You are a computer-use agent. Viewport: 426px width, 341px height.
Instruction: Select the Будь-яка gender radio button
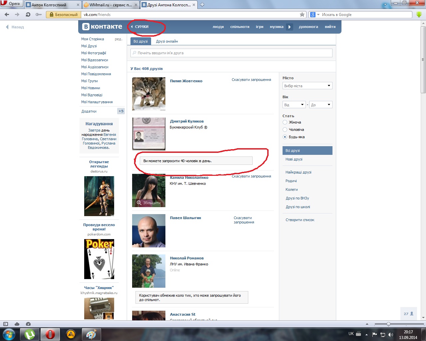tap(285, 137)
